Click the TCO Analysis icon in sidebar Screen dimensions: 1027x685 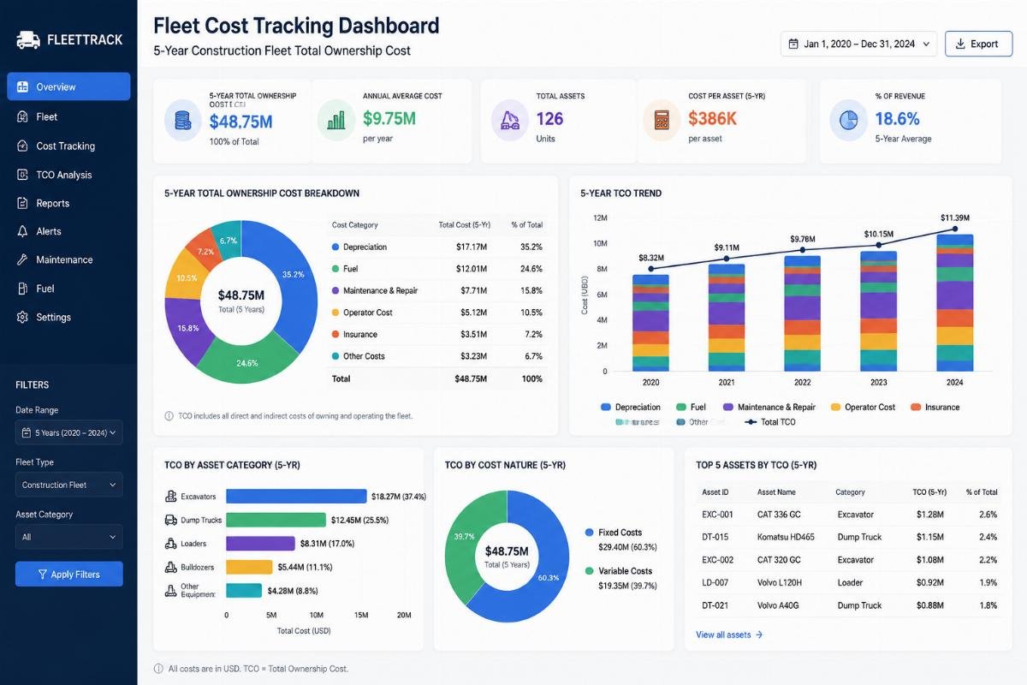pyautogui.click(x=23, y=175)
